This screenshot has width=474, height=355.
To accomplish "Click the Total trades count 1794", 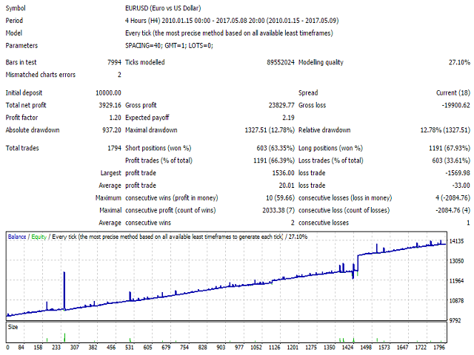I will [113, 148].
